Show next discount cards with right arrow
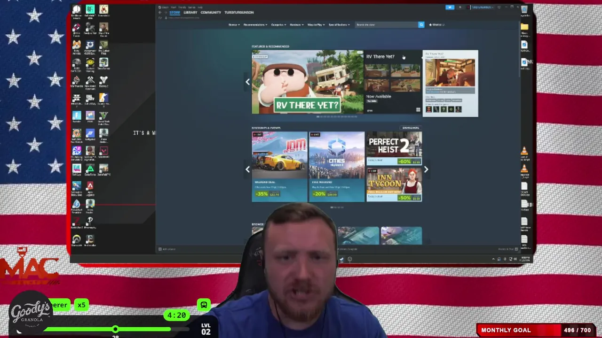This screenshot has width=602, height=338. 426,169
